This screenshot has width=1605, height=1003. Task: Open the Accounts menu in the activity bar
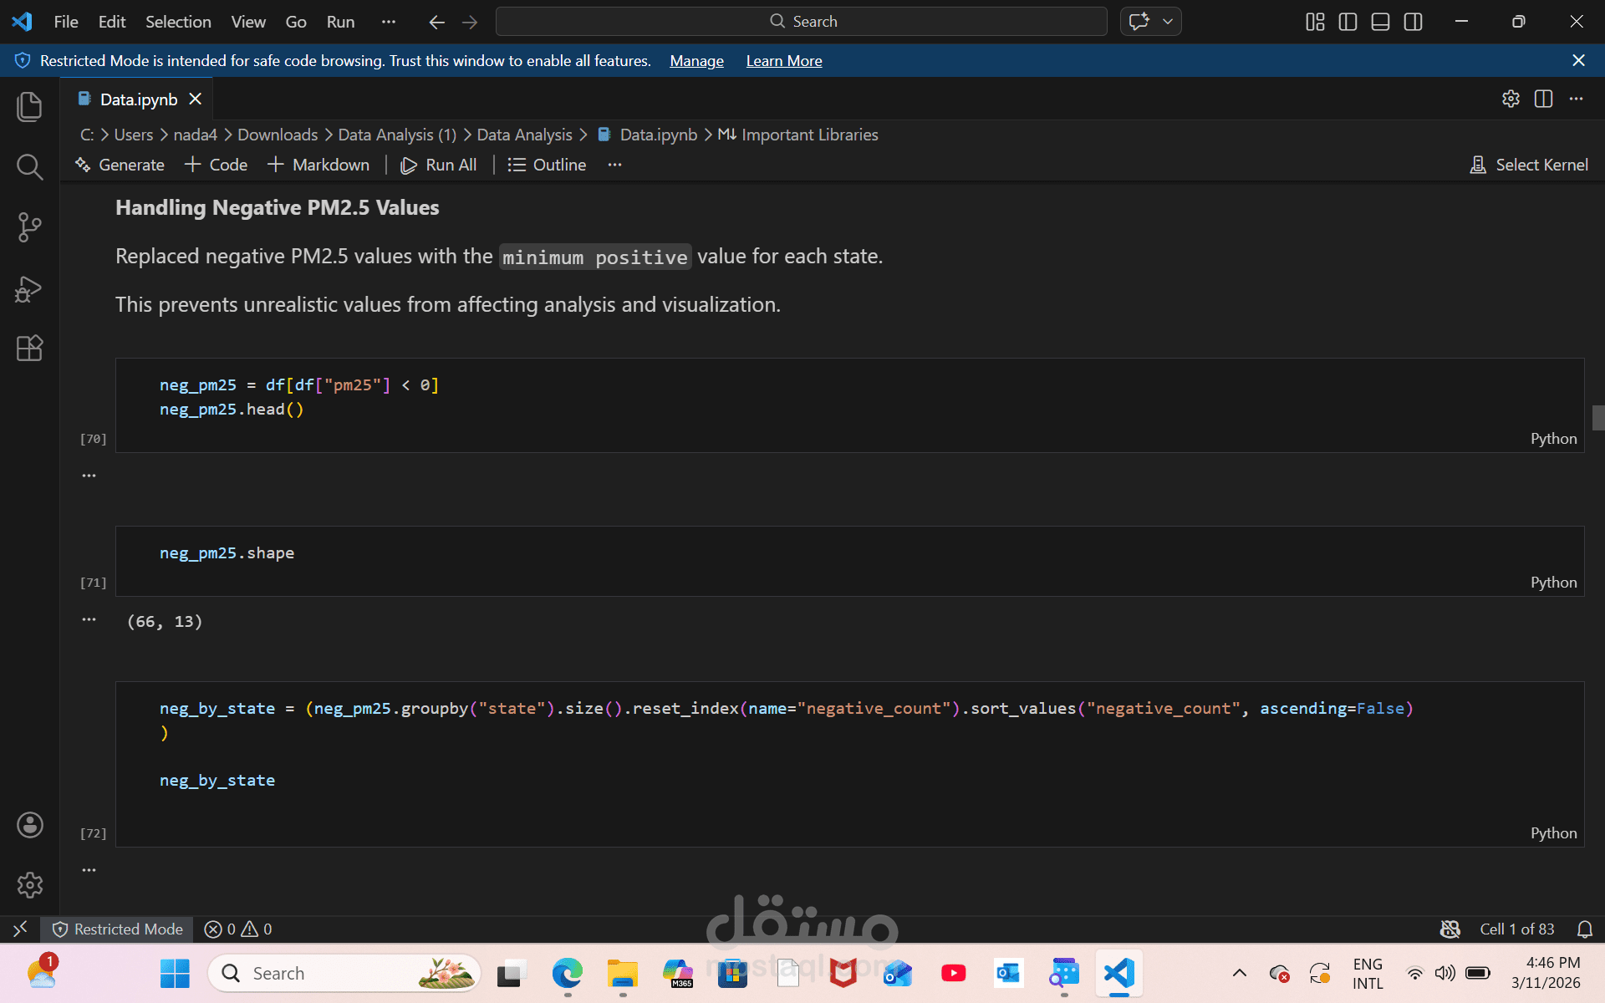(x=29, y=825)
